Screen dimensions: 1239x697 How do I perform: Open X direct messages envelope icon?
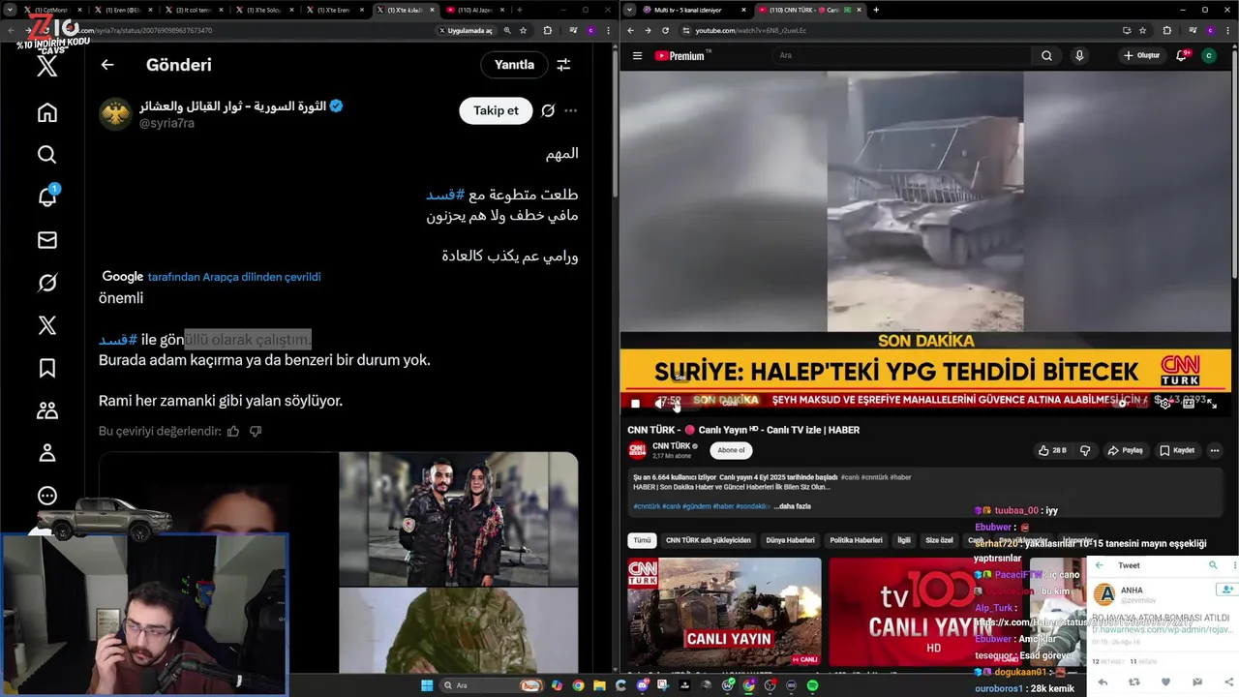(x=46, y=240)
